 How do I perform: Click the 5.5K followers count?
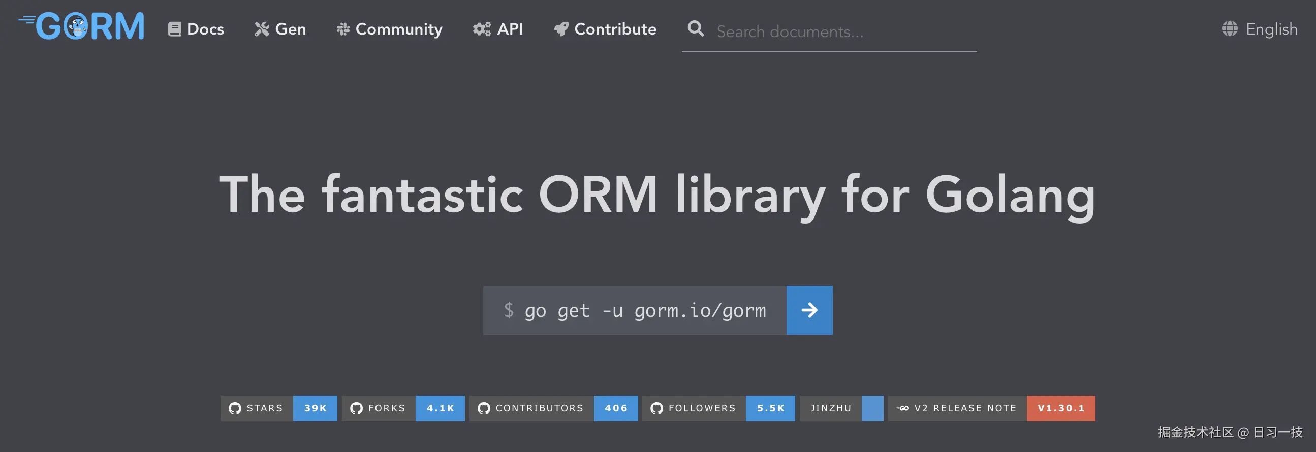tap(770, 408)
